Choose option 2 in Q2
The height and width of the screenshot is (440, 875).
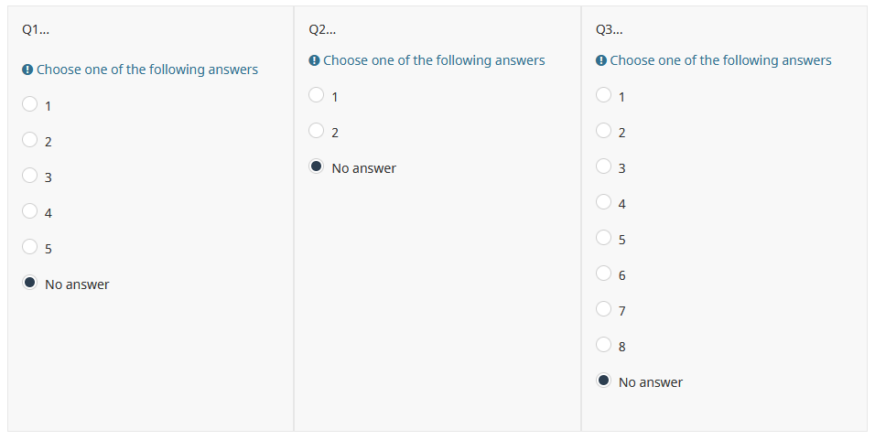pos(317,131)
